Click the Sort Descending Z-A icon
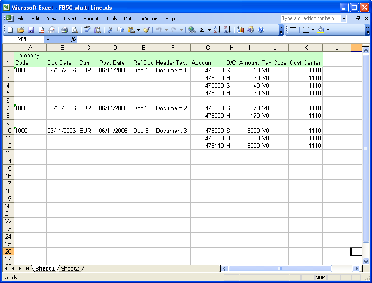Screen dimensions: 372x283 point(227,30)
